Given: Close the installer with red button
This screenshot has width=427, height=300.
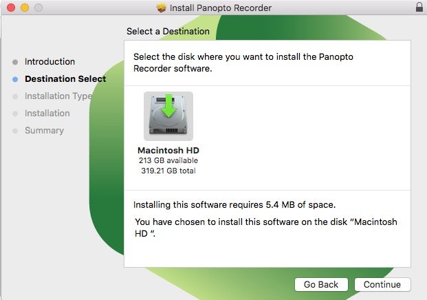Looking at the screenshot, I should point(11,8).
